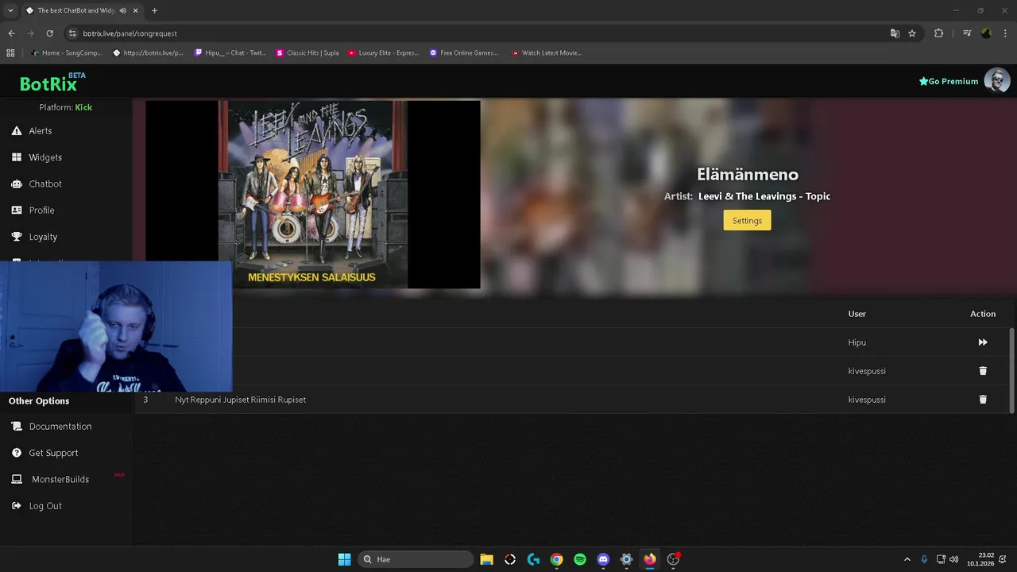1017x572 pixels.
Task: Open the Home - SongComp bookmark
Action: pyautogui.click(x=67, y=53)
